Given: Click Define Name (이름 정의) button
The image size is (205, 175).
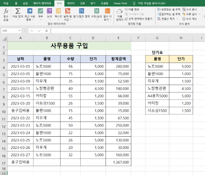Looking at the screenshot, I should point(132,10).
